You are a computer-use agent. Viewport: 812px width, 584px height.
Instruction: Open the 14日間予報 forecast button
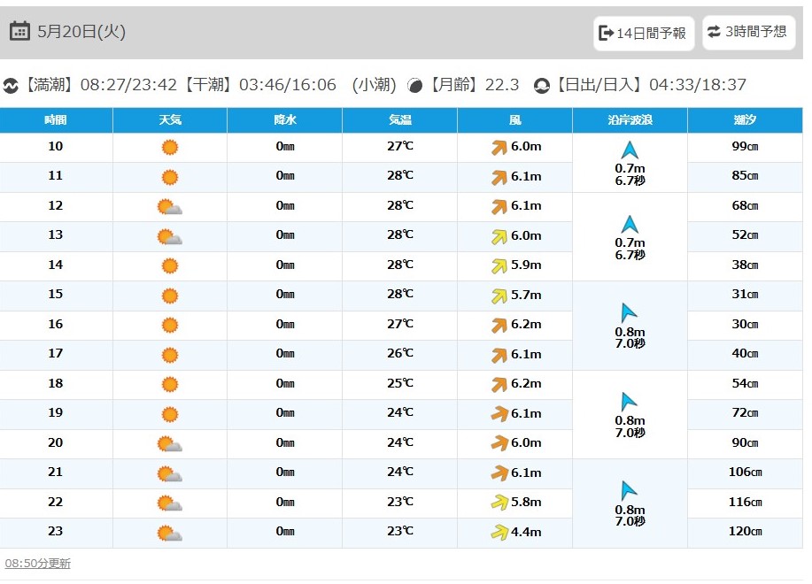(644, 33)
